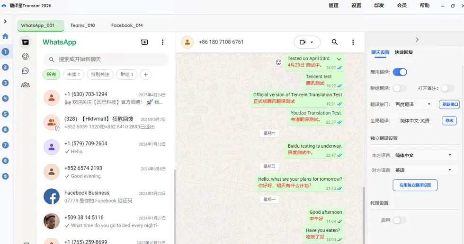Open the WhatsApp status updates icon
The image size is (464, 244).
(26, 56)
